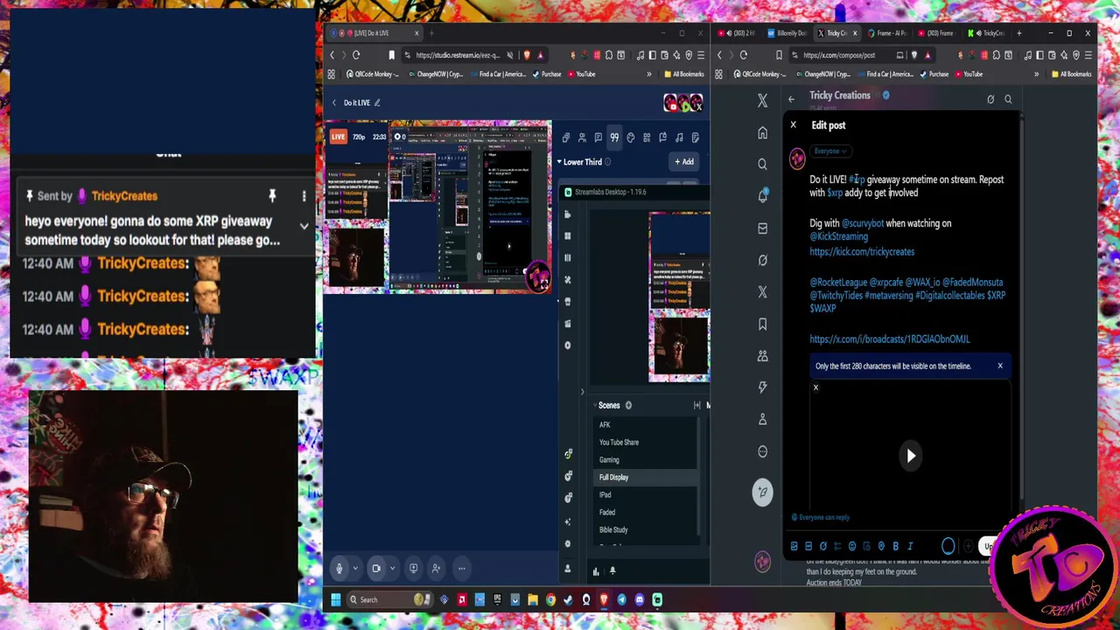The width and height of the screenshot is (1120, 630).
Task: Add location pin to X post
Action: click(x=881, y=546)
